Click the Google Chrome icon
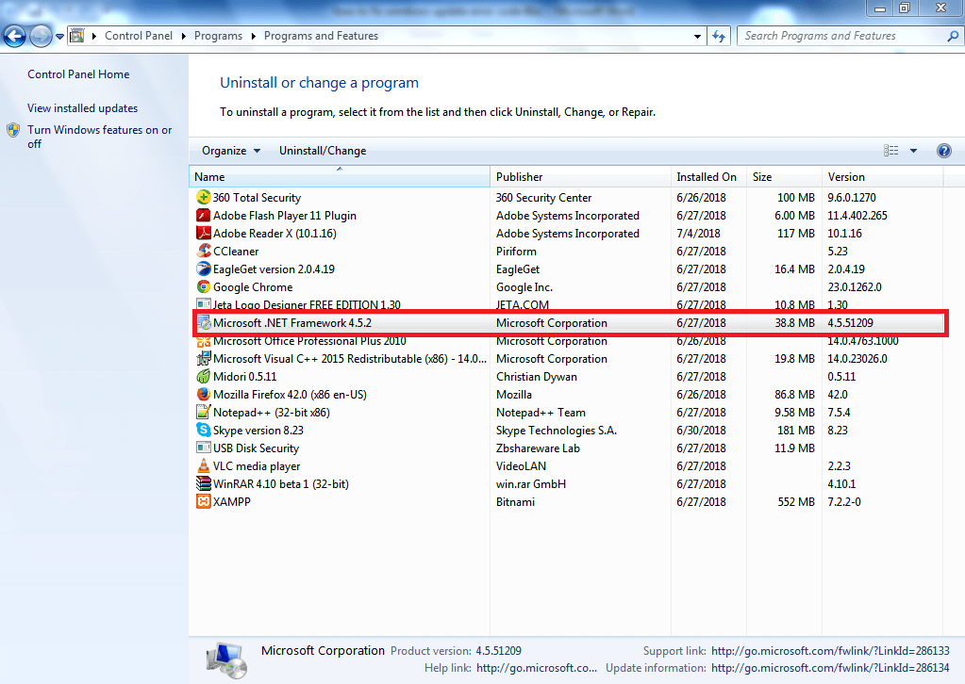 click(x=203, y=286)
